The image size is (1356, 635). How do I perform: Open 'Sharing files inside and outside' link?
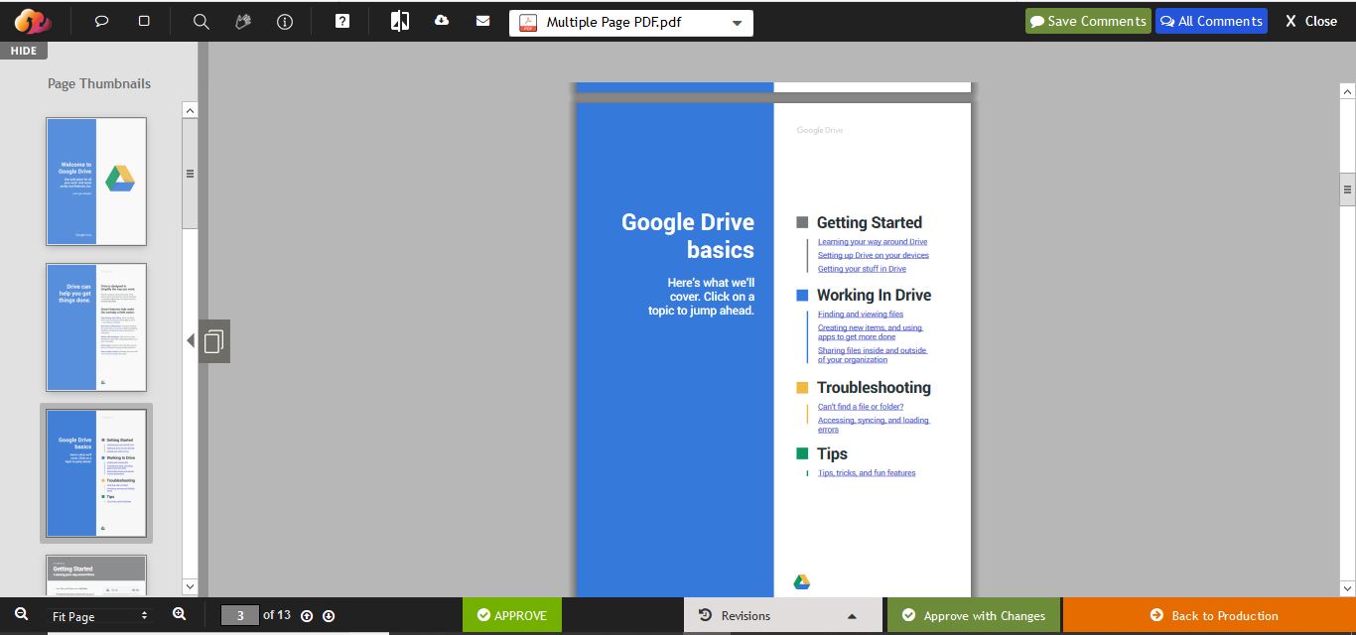coord(873,355)
